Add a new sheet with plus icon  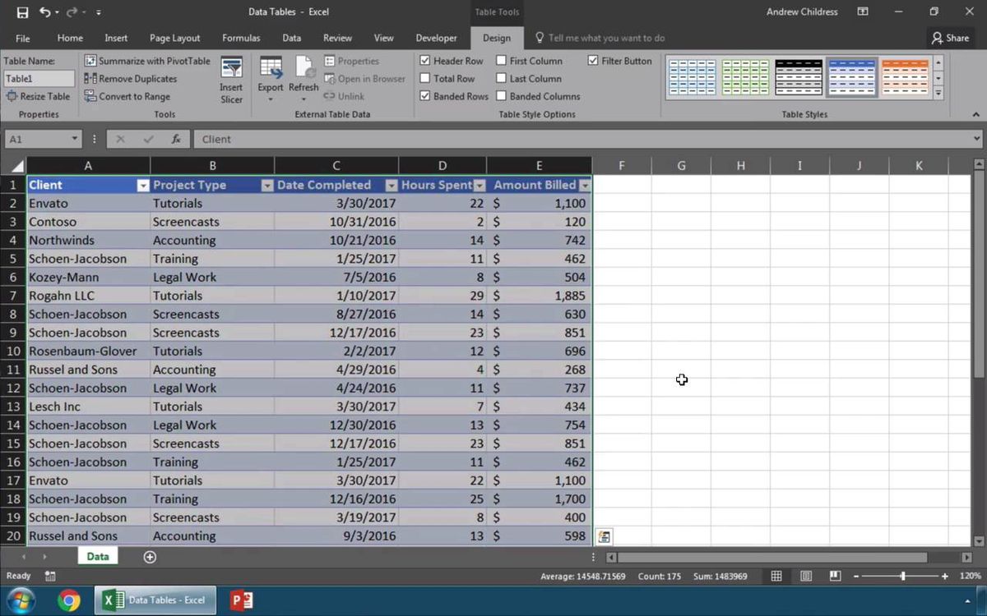click(150, 557)
